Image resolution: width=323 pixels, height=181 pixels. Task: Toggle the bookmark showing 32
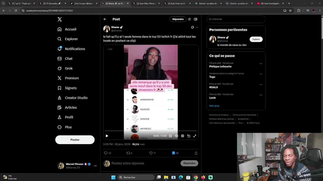[x=175, y=153]
